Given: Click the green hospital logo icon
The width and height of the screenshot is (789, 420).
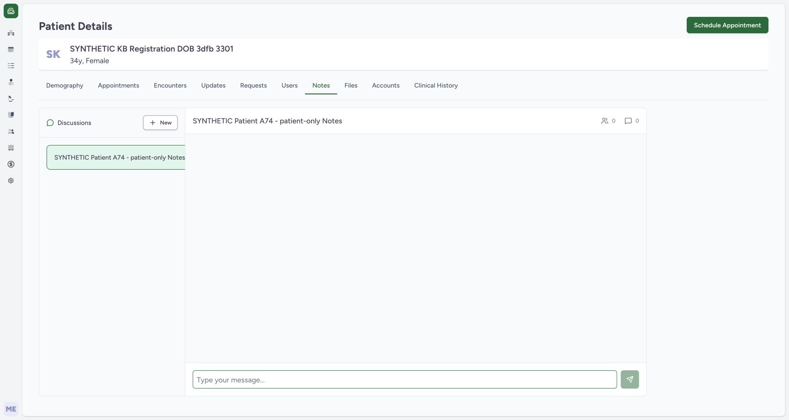Looking at the screenshot, I should (11, 11).
